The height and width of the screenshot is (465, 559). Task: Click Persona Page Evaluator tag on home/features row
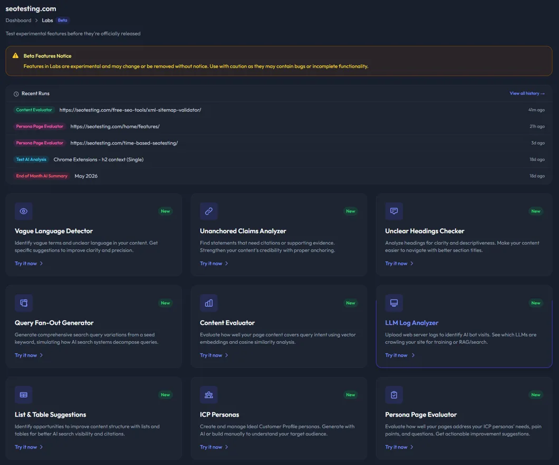40,126
